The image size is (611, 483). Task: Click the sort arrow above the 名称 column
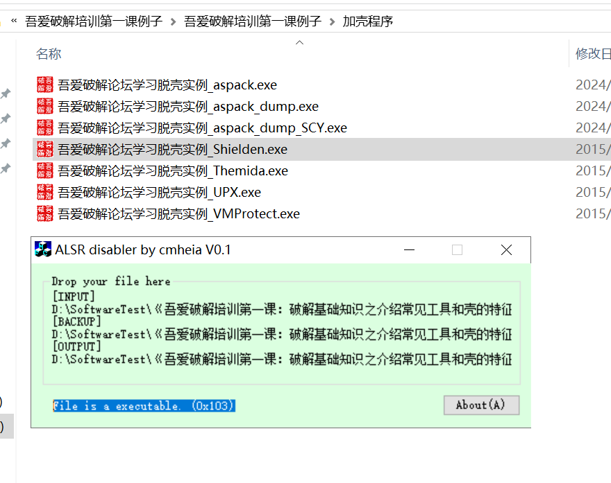299,43
